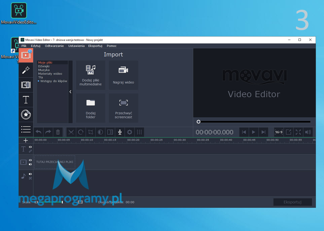Open Clip properties gear icon
The width and height of the screenshot is (324, 231).
[x=130, y=132]
